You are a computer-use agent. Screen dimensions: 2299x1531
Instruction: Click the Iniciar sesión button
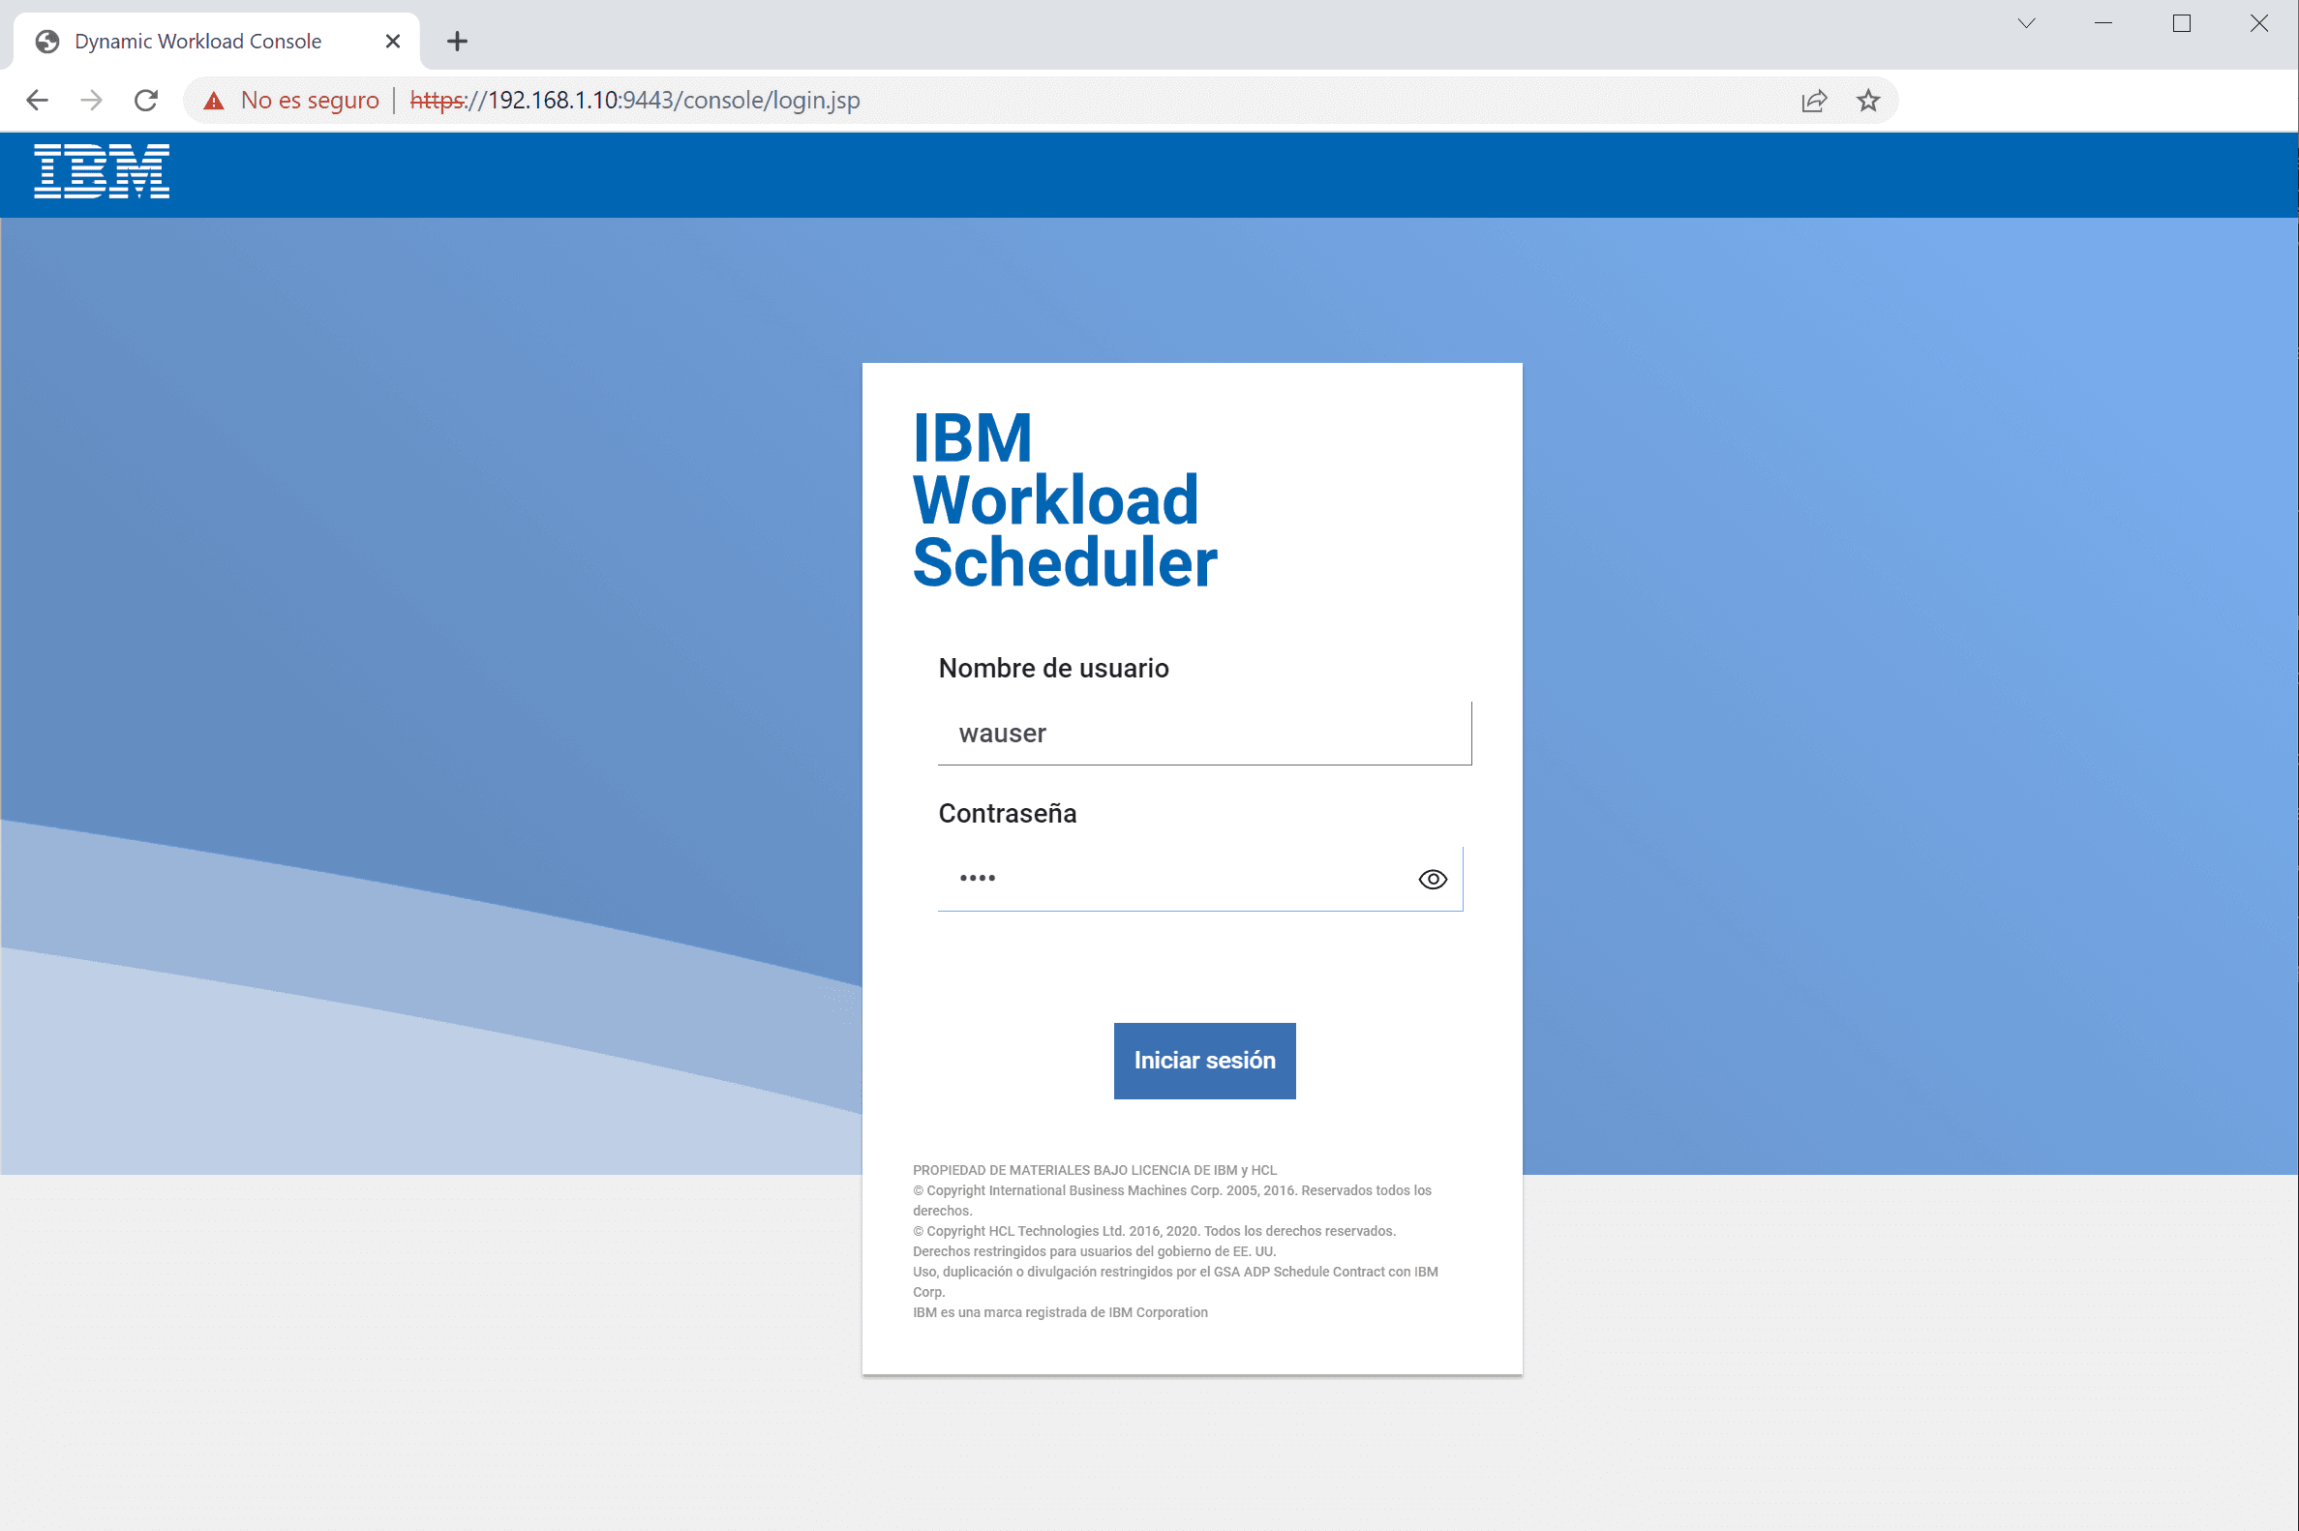pyautogui.click(x=1204, y=1061)
